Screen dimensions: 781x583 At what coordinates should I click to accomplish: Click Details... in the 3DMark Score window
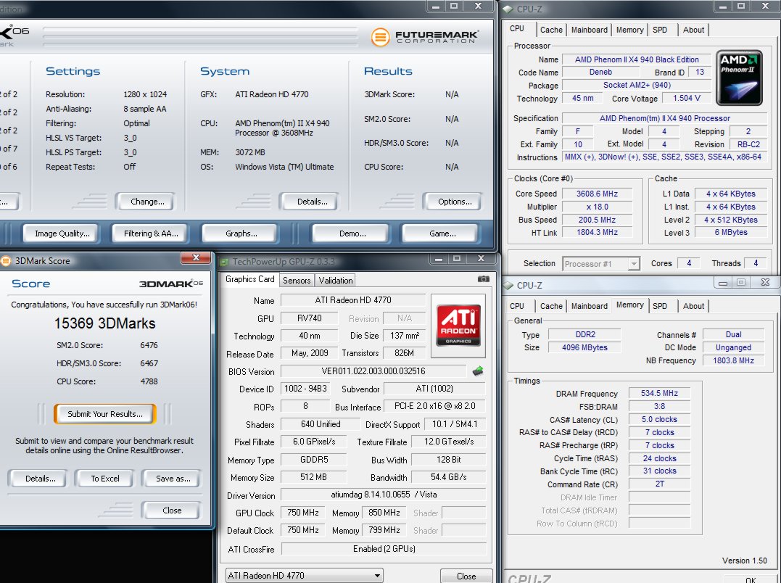[38, 479]
